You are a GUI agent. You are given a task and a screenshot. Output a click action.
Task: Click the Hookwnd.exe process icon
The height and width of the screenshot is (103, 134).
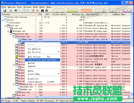point(19,87)
